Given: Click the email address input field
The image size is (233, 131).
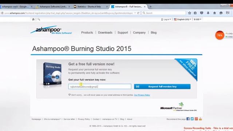Looking at the screenshot, I should (100, 87).
